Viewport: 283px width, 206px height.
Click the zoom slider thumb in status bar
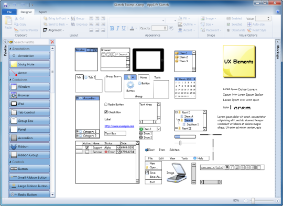click(x=253, y=201)
